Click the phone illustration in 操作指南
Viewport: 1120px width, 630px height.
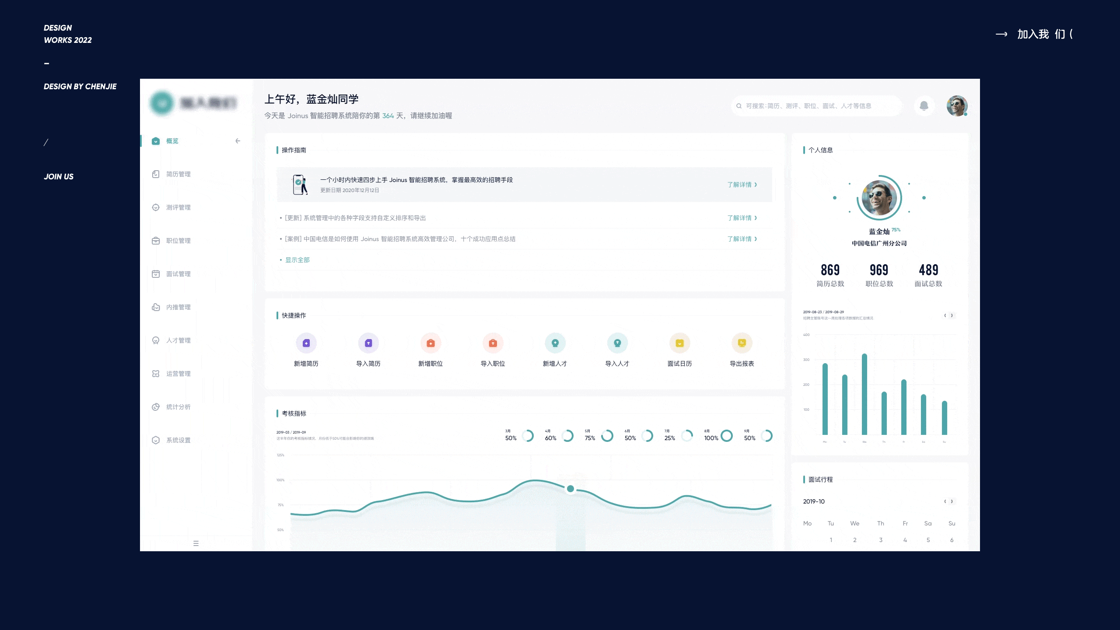click(300, 185)
